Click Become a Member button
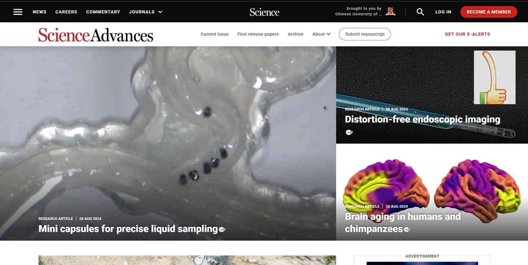 tap(489, 12)
